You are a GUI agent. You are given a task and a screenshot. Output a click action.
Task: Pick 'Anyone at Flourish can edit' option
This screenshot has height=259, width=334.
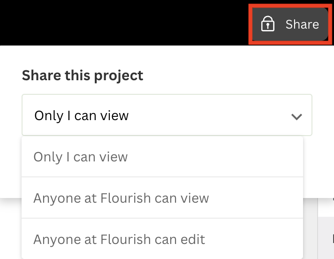point(162,239)
